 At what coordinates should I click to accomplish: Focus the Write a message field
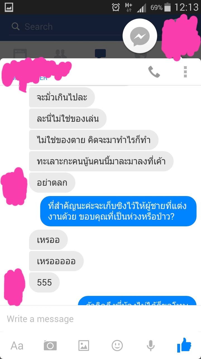(x=100, y=319)
